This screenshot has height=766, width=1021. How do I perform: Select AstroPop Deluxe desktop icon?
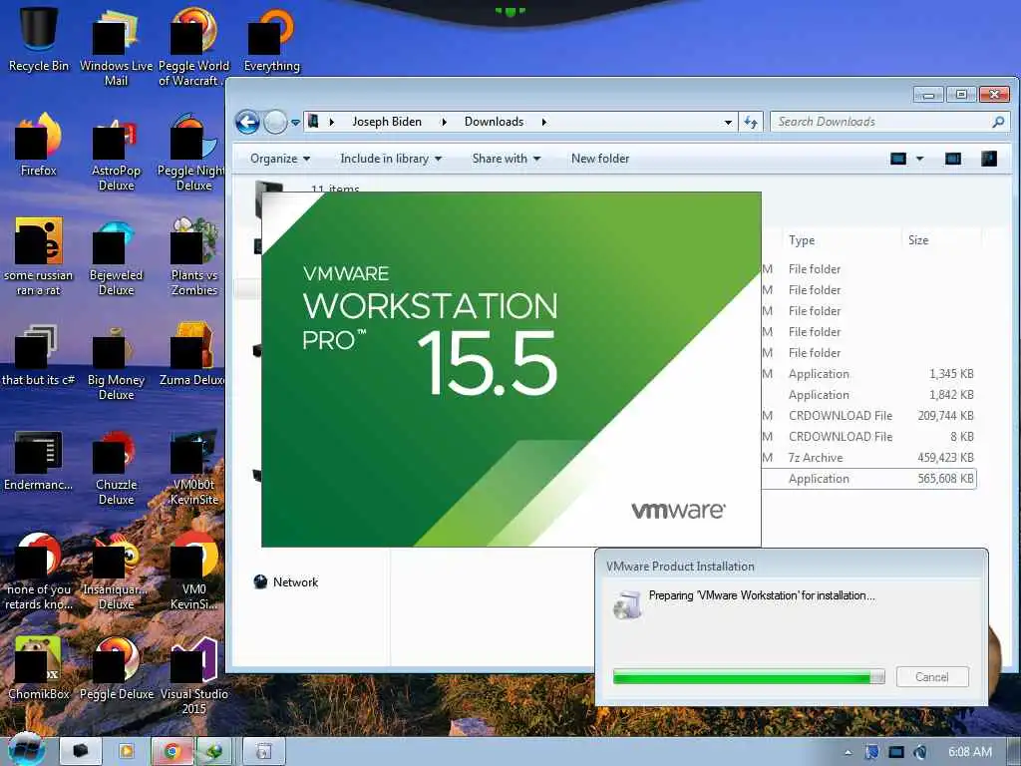[x=116, y=153]
